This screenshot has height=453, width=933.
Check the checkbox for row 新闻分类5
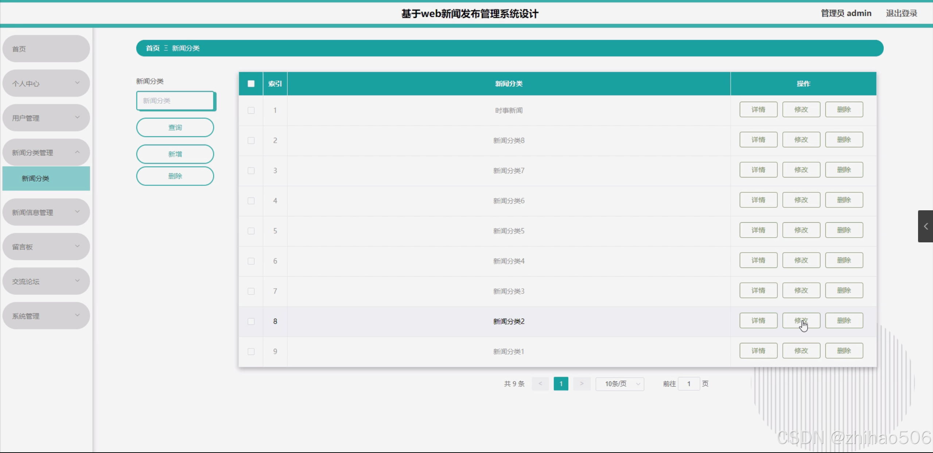251,231
